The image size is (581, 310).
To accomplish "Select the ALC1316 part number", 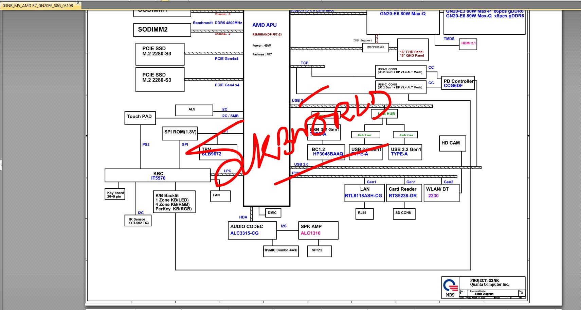I will (x=310, y=233).
